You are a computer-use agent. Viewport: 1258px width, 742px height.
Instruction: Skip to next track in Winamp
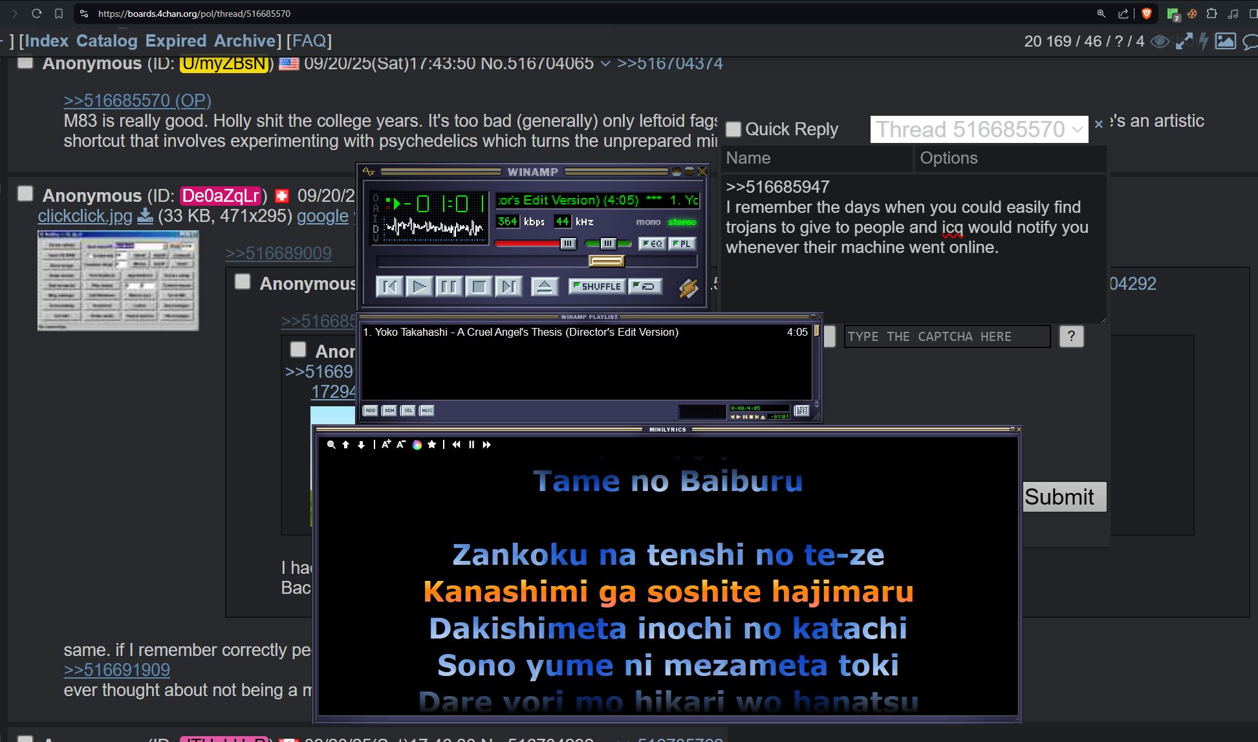tap(508, 287)
